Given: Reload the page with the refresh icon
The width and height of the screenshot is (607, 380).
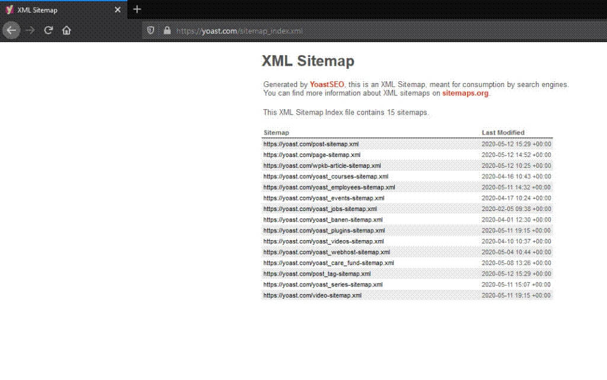Looking at the screenshot, I should click(49, 30).
